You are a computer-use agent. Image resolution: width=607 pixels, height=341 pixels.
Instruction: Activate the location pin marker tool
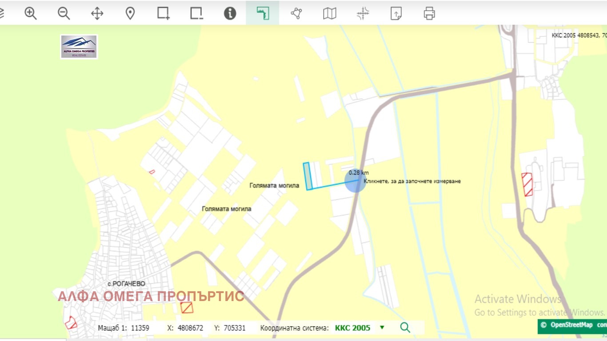point(130,13)
